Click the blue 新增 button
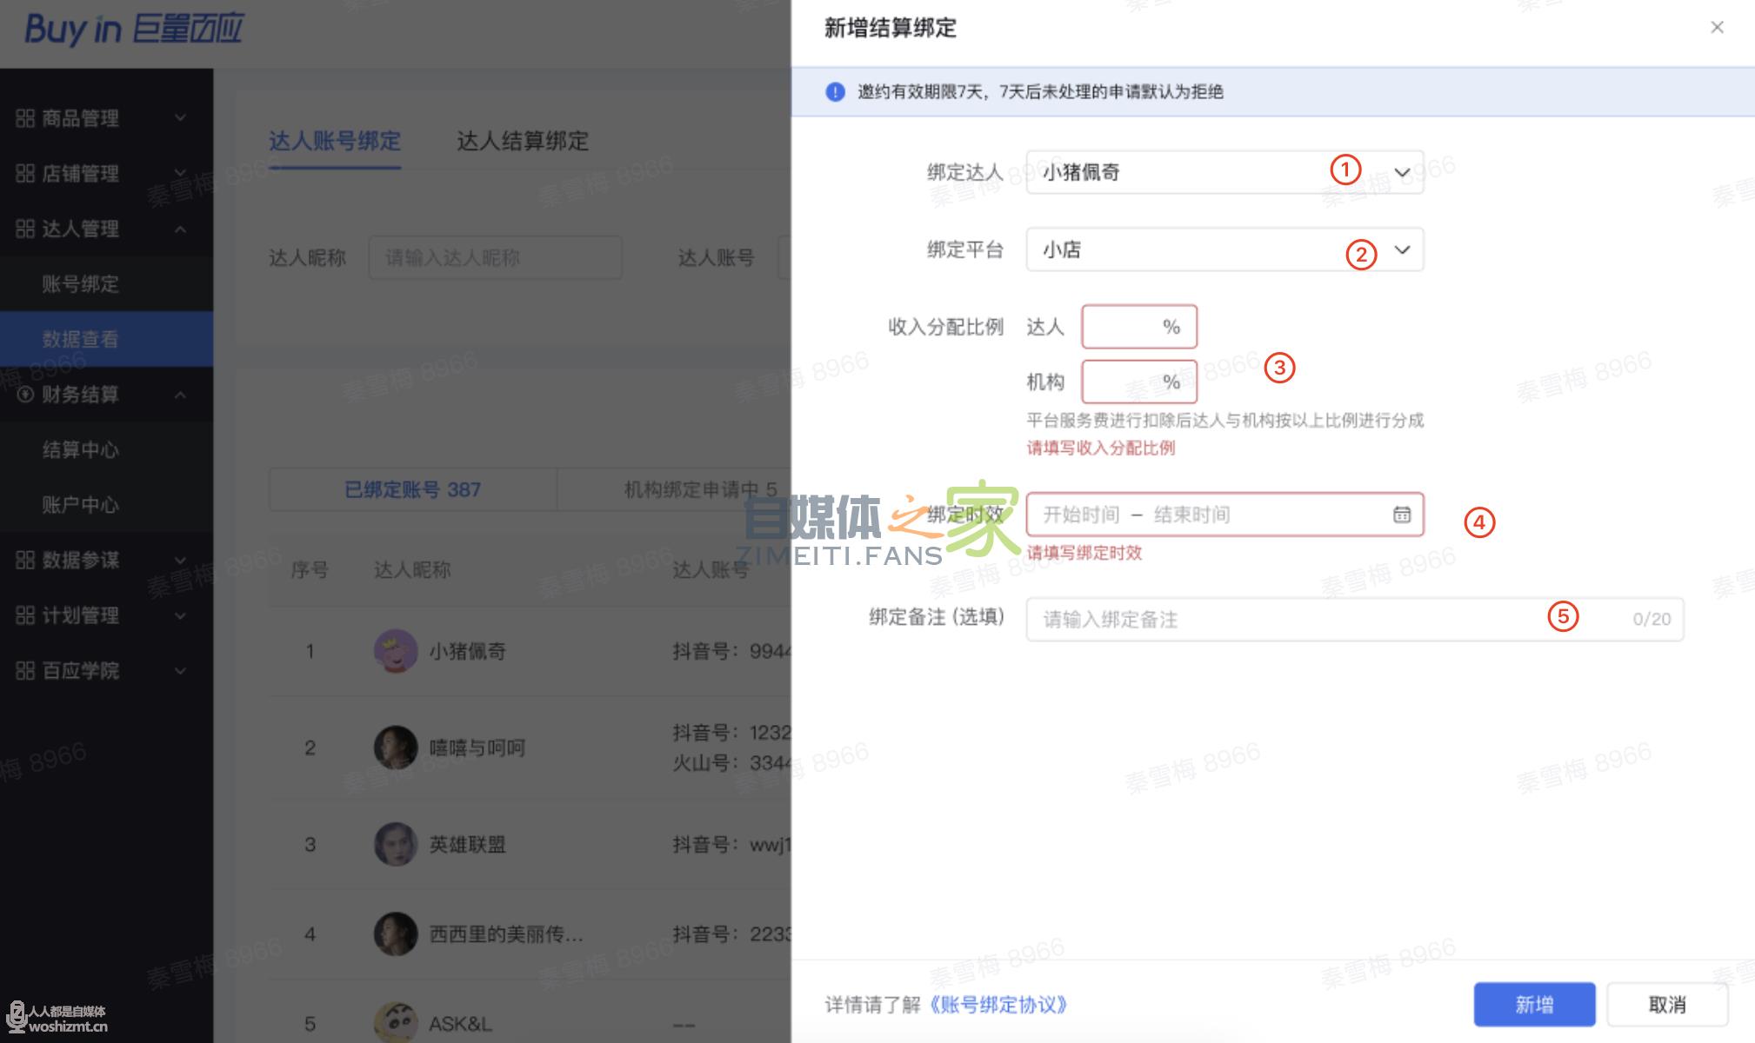1755x1043 pixels. [1533, 1005]
